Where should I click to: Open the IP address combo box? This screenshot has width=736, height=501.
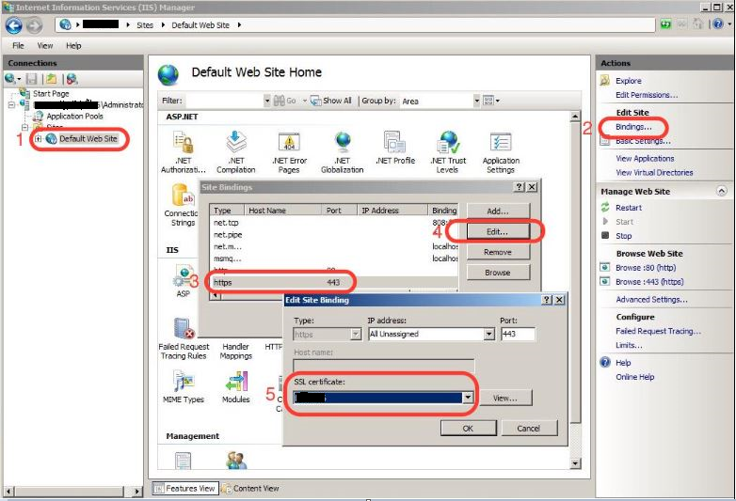(x=488, y=334)
